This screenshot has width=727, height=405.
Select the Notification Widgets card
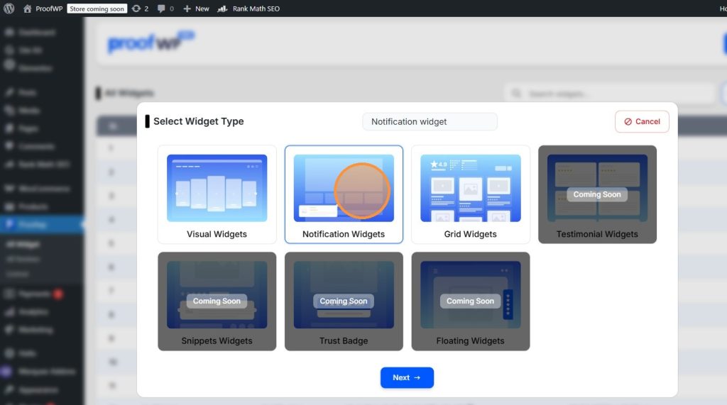tap(344, 194)
